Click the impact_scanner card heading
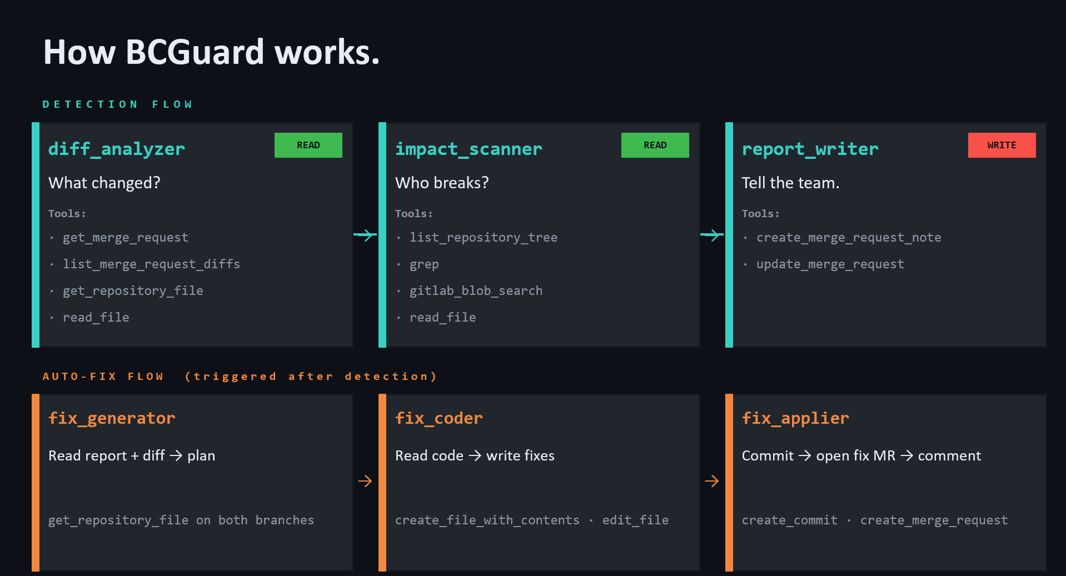The height and width of the screenshot is (576, 1066). [x=469, y=149]
